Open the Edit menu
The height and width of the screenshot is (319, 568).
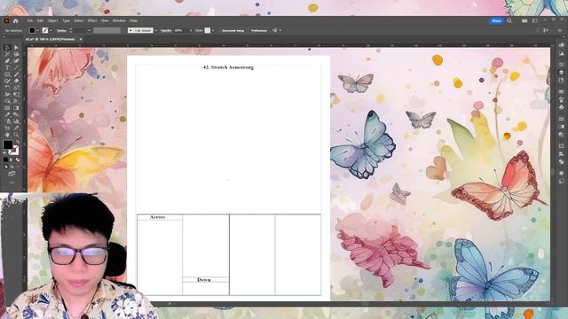40,21
